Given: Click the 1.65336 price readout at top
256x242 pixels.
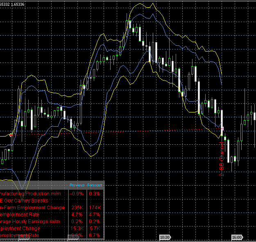Looking at the screenshot, I should [18, 4].
